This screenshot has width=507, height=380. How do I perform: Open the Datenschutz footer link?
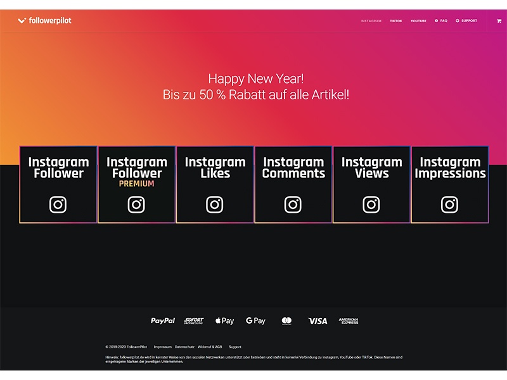[x=184, y=347]
